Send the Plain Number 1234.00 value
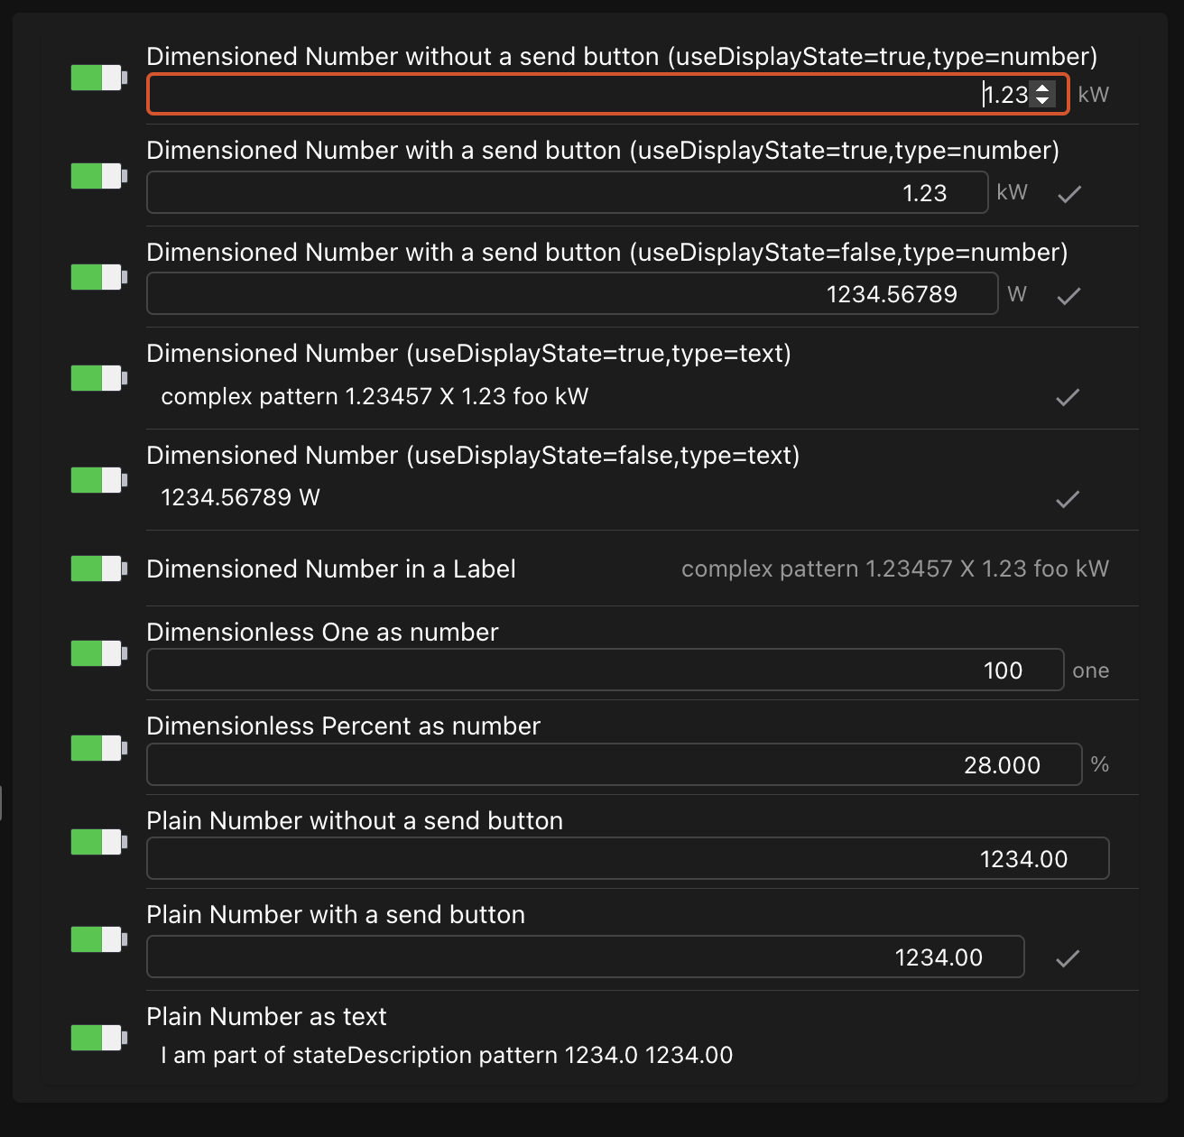 (1068, 958)
